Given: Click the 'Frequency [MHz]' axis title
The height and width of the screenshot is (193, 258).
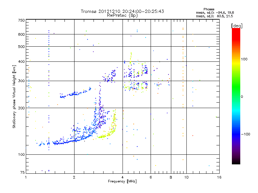Looking at the screenshot, I should tap(122, 181).
